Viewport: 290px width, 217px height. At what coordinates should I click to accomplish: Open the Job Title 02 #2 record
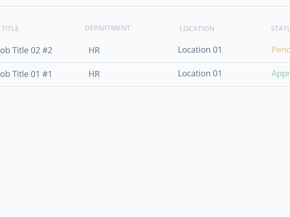26,50
